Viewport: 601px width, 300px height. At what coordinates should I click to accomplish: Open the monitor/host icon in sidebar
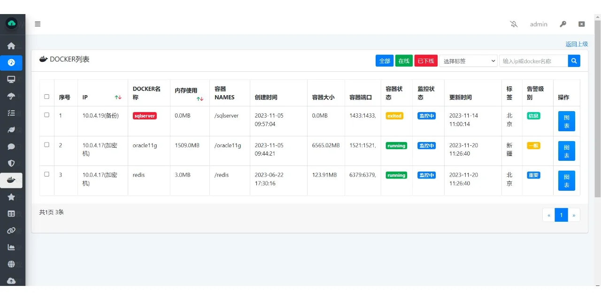[12, 79]
